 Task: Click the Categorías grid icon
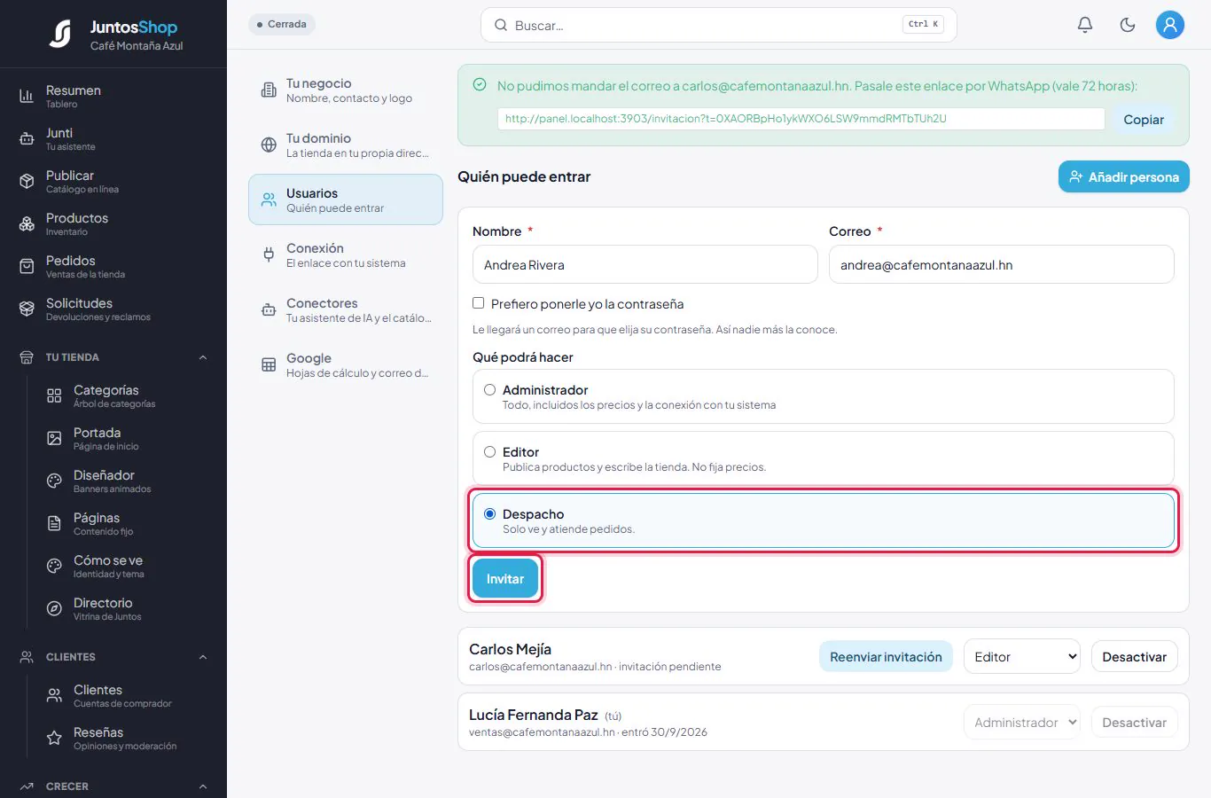[54, 395]
